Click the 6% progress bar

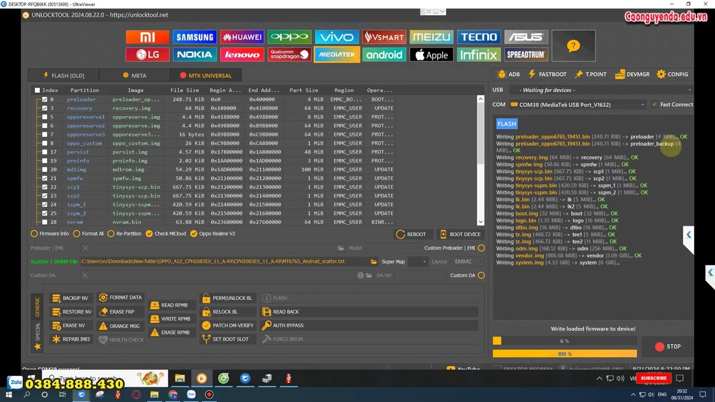tap(565, 341)
